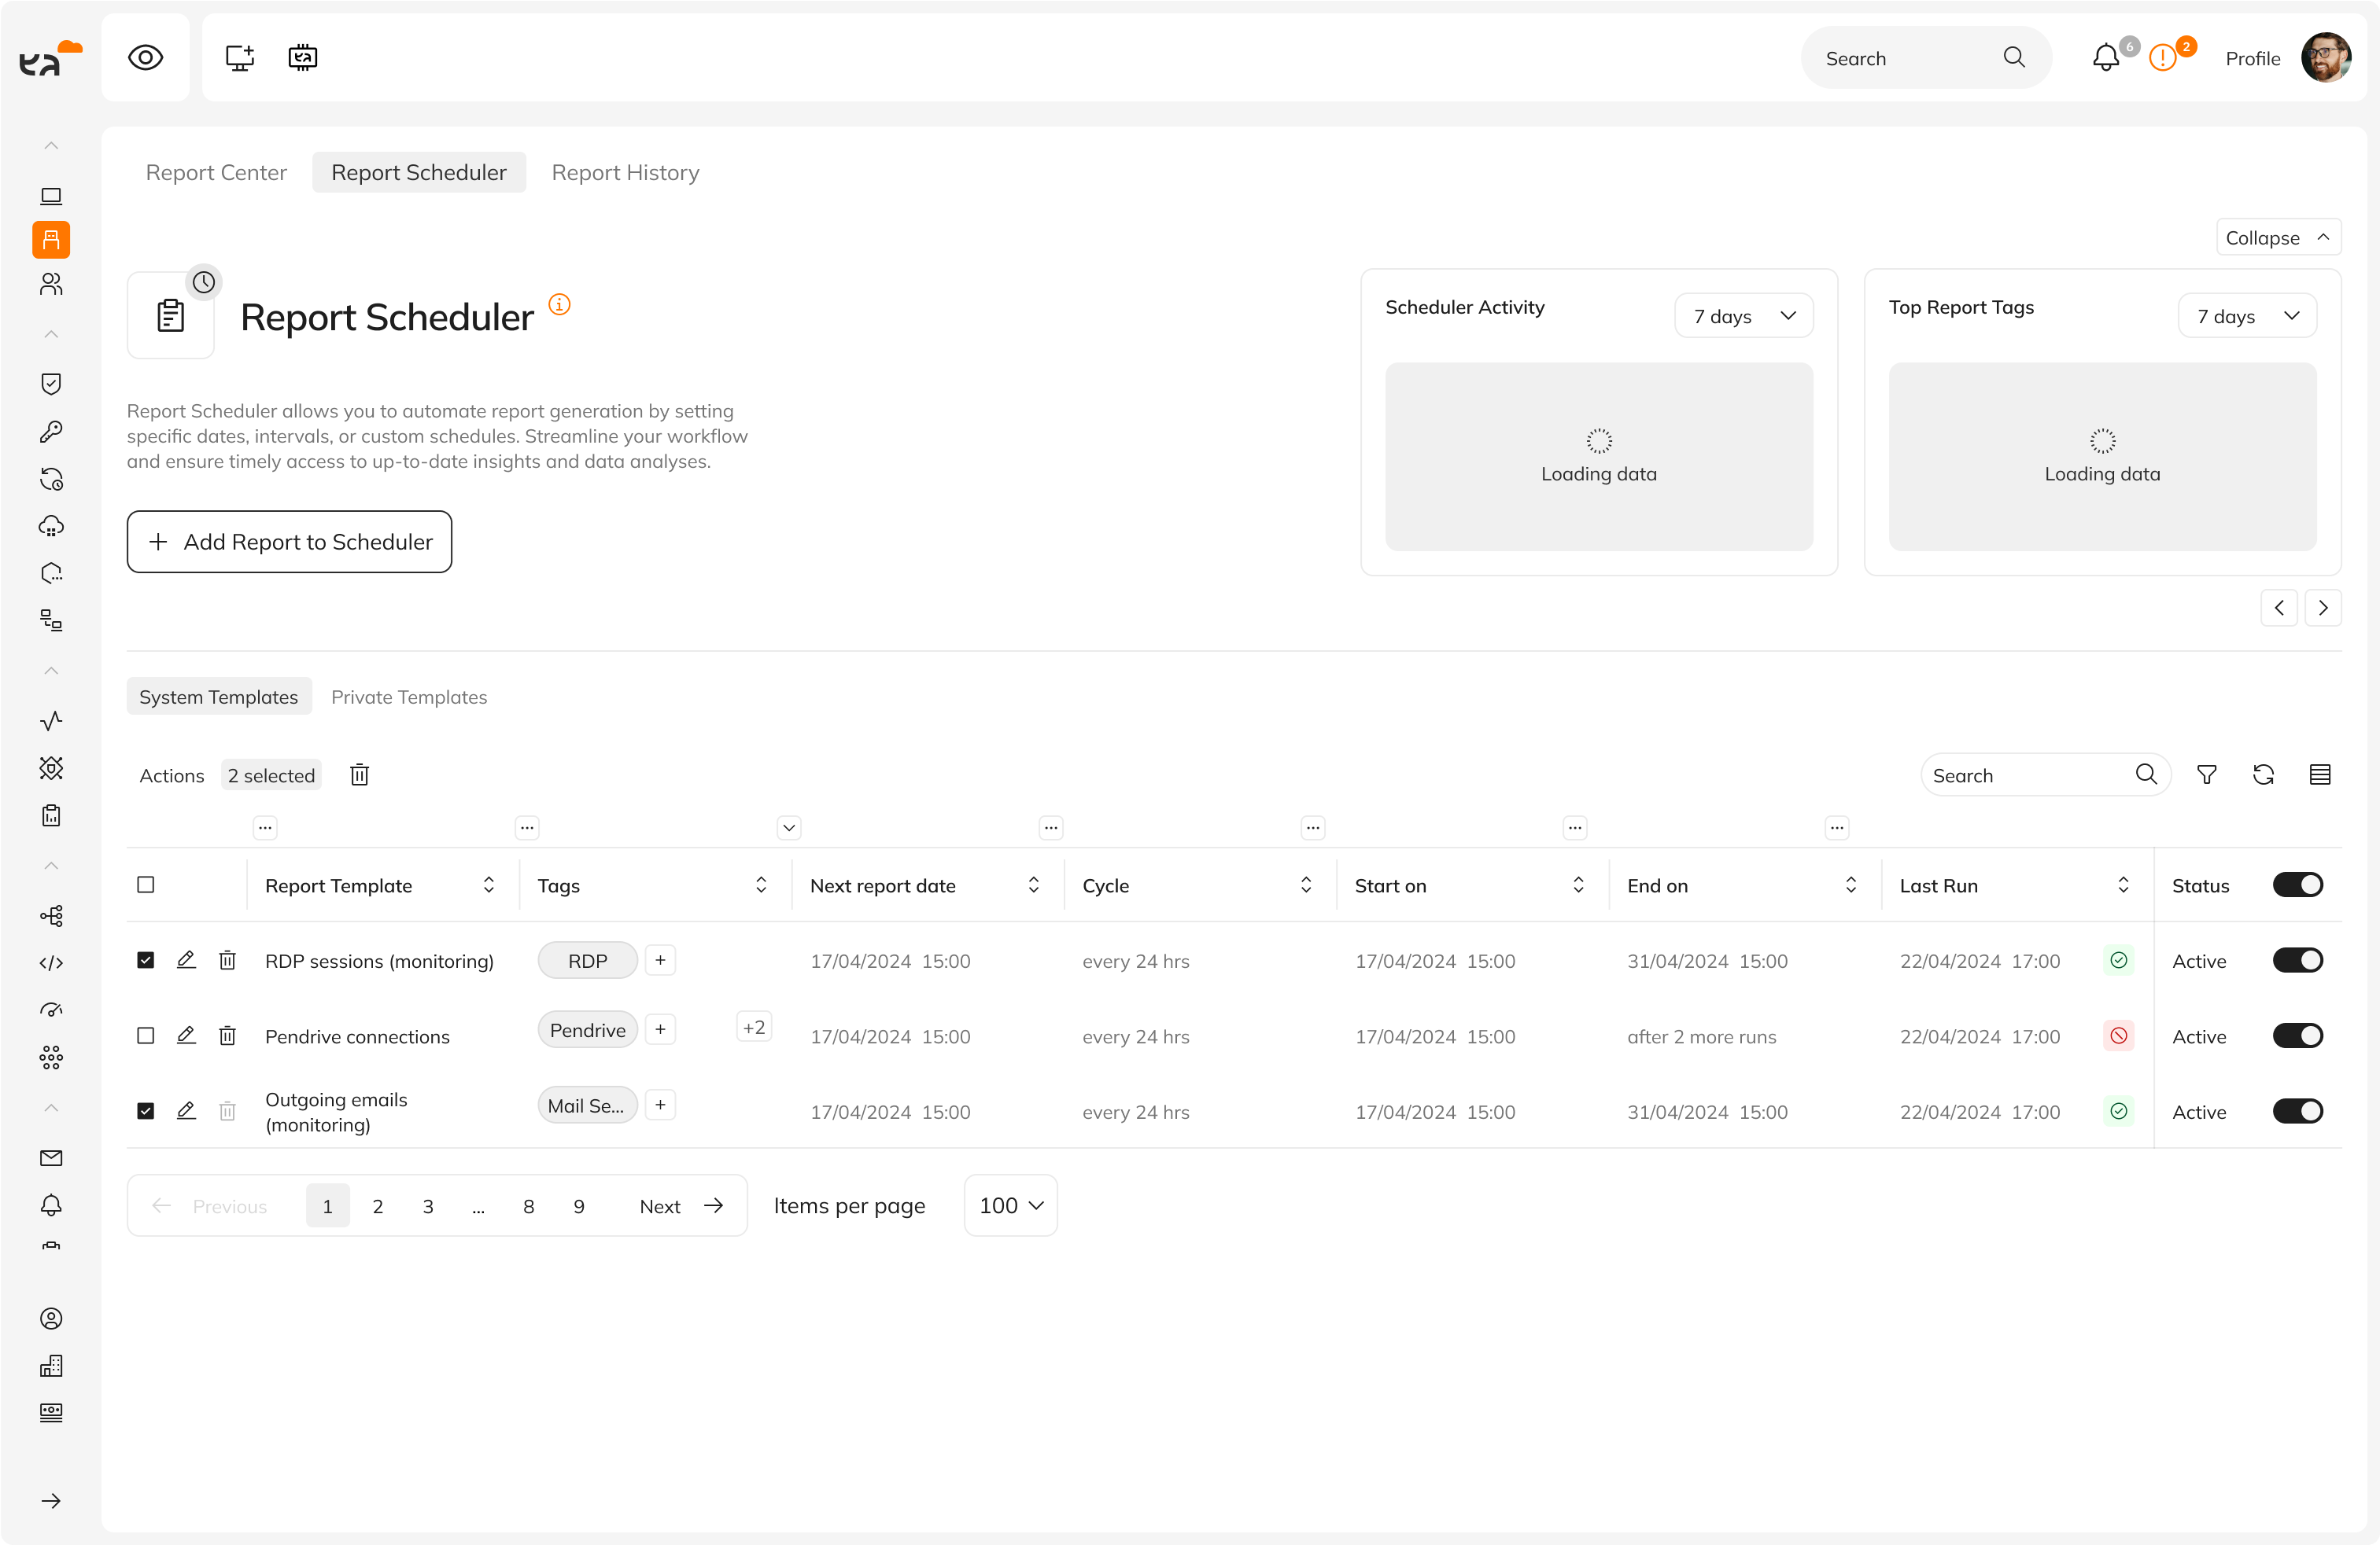Open the orange alerts warning icon
The image size is (2380, 1545).
click(2162, 58)
